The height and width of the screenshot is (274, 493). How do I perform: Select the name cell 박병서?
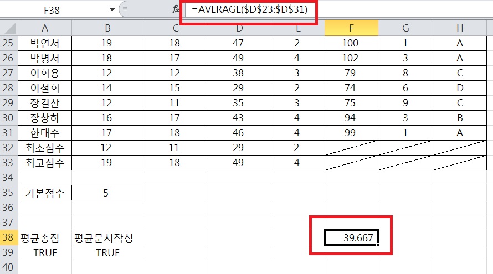tap(44, 58)
